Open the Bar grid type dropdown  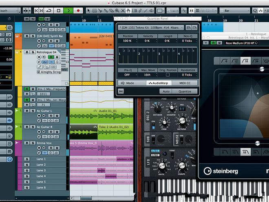[234, 11]
